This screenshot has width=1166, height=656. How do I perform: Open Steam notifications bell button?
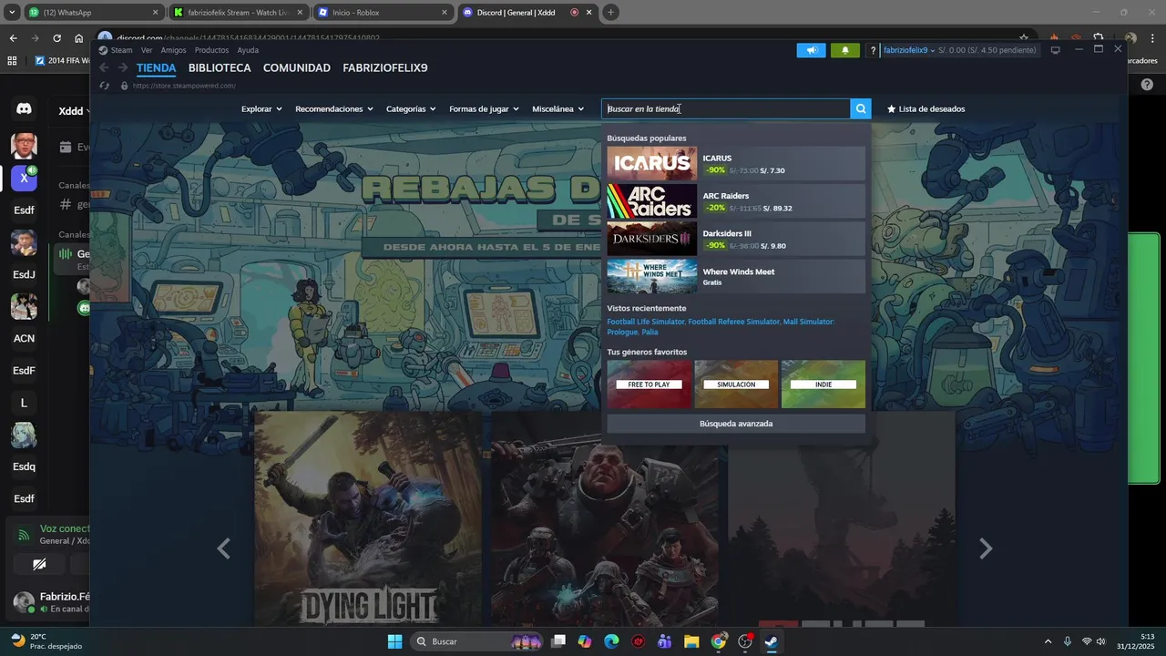coord(845,50)
